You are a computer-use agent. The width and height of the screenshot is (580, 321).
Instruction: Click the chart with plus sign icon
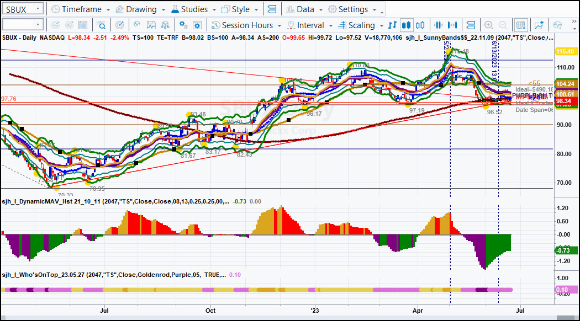(x=539, y=25)
